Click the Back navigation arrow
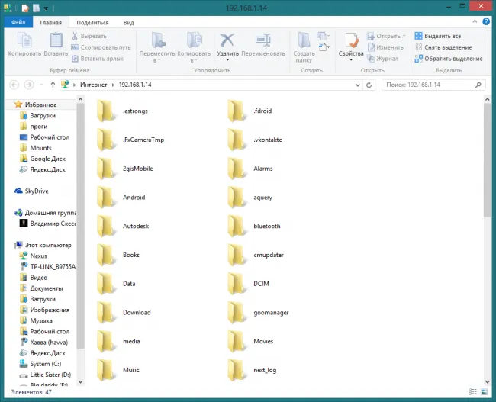This screenshot has width=496, height=402. (x=14, y=85)
